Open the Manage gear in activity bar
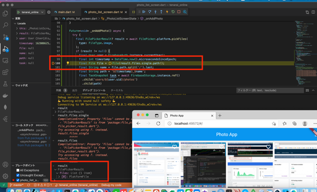Image resolution: width=317 pixels, height=192 pixels. point(5,176)
